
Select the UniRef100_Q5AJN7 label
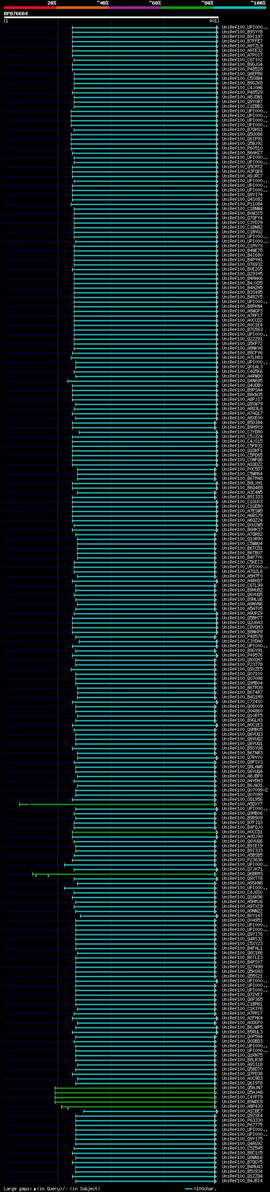[x=242, y=1088]
